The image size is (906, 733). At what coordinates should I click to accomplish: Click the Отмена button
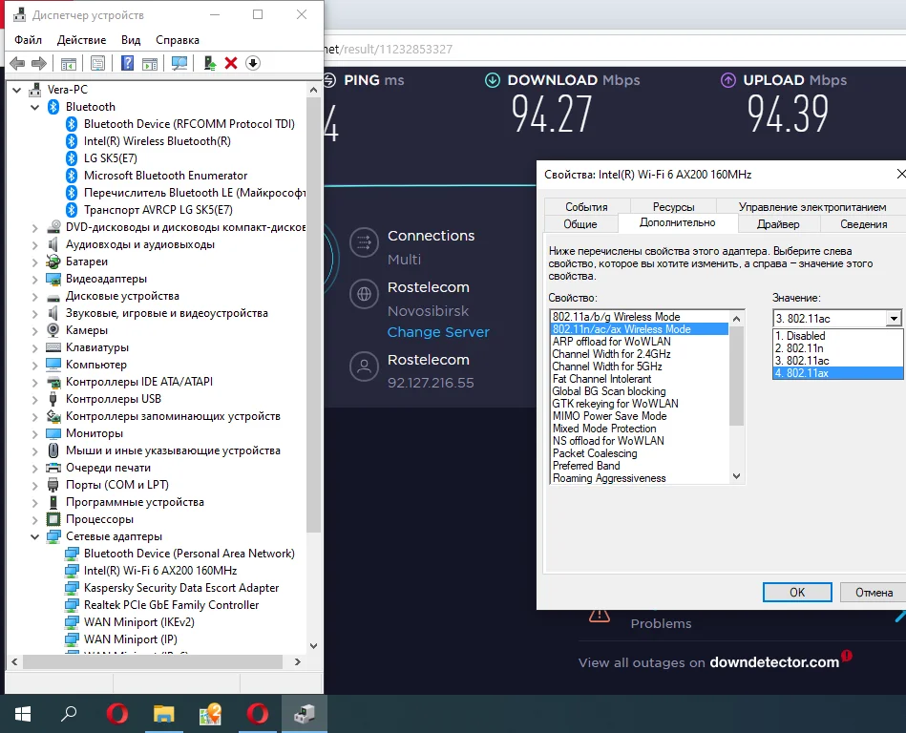click(874, 592)
